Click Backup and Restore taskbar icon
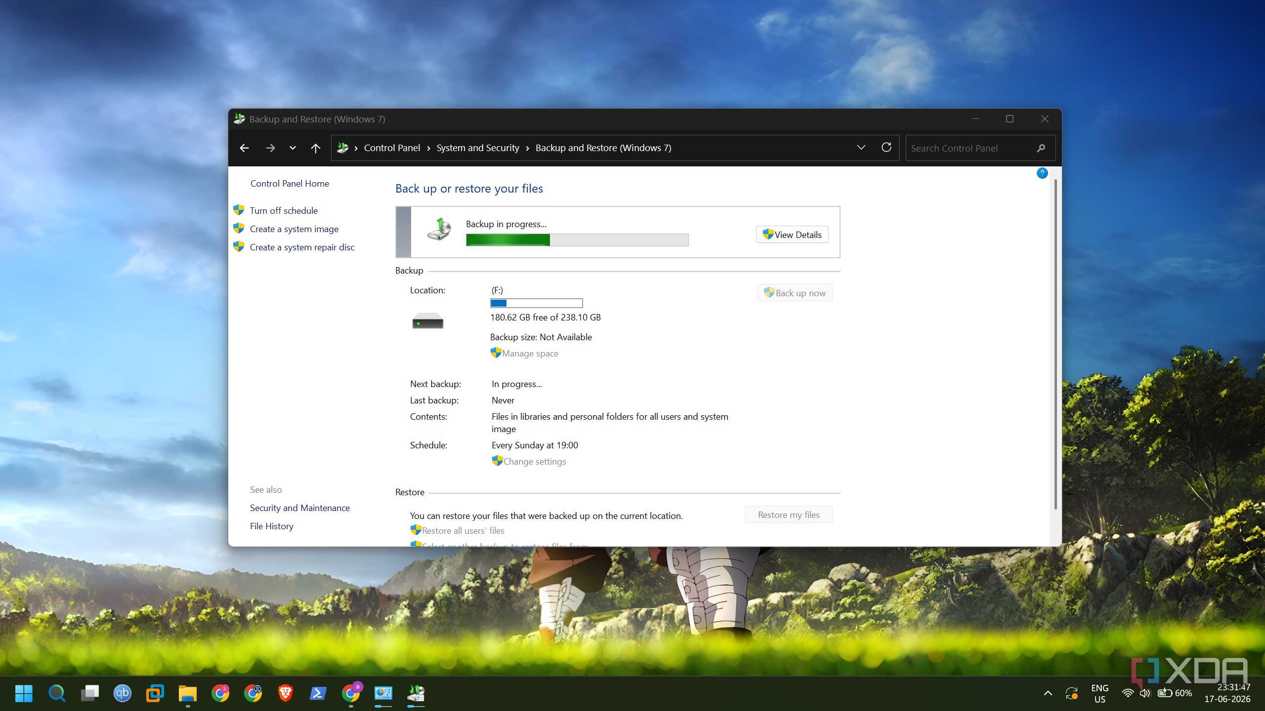Viewport: 1265px width, 711px height. 416,693
